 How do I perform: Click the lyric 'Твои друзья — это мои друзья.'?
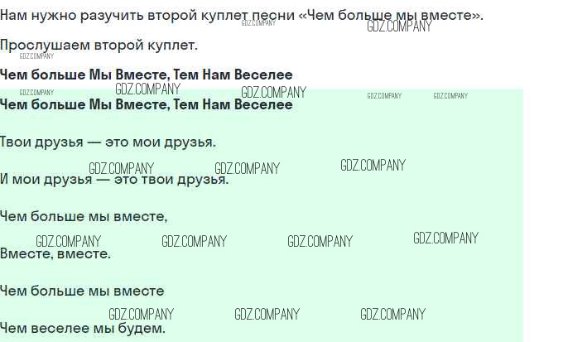pos(108,142)
